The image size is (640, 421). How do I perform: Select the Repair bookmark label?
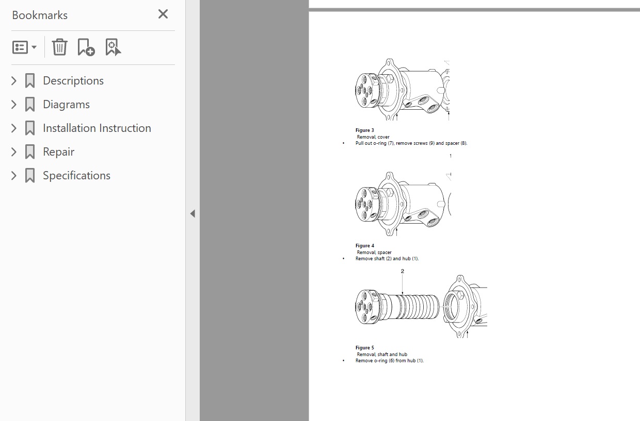(58, 152)
